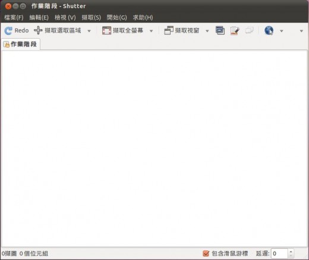The image size is (309, 260).
Task: Click the globe web capture icon
Action: (269, 30)
